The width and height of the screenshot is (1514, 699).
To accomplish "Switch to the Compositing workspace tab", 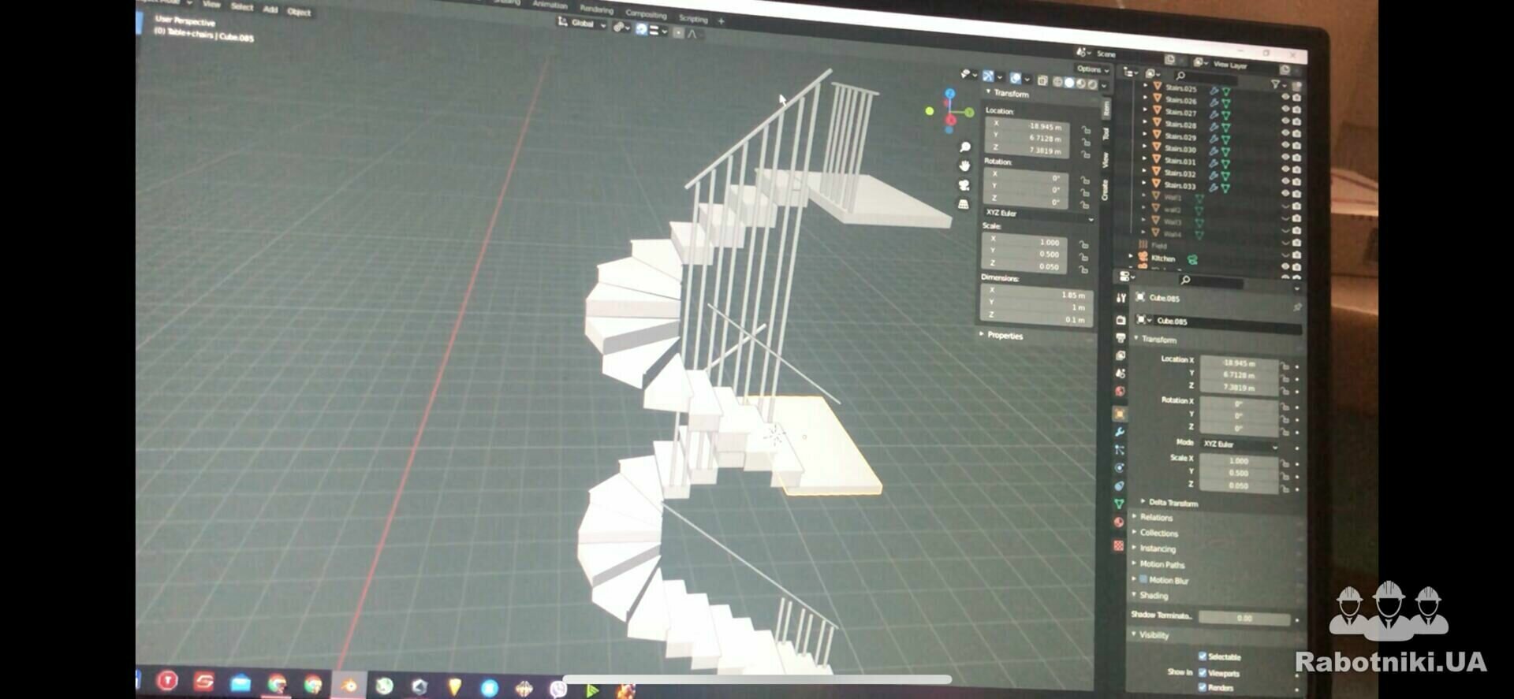I will pyautogui.click(x=646, y=14).
